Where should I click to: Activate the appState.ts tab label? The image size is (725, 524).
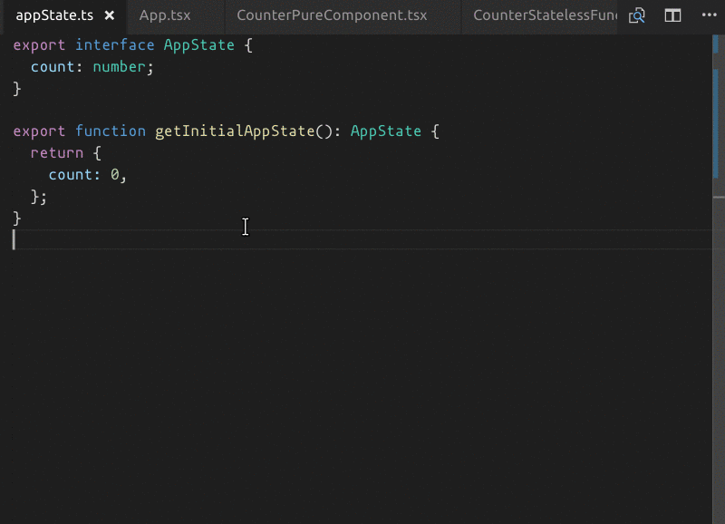tap(54, 15)
